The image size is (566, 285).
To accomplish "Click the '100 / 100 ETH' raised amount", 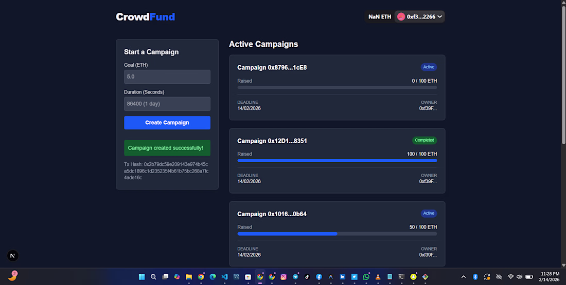I will coord(421,154).
